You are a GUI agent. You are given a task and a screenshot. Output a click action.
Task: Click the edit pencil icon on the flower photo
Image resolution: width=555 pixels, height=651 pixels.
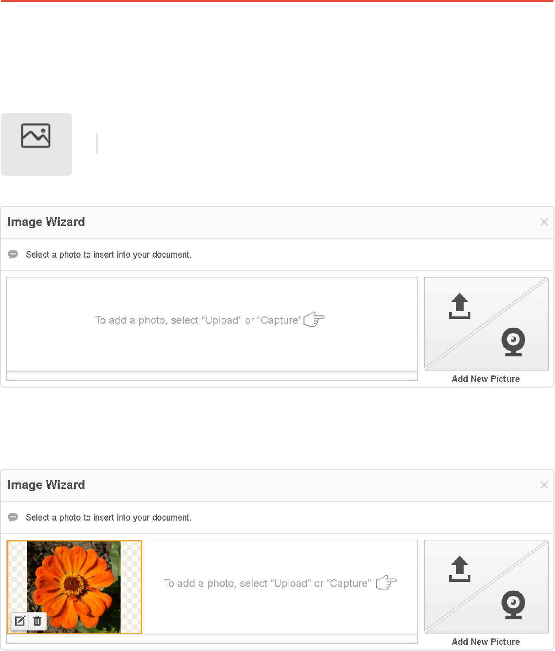pos(20,620)
